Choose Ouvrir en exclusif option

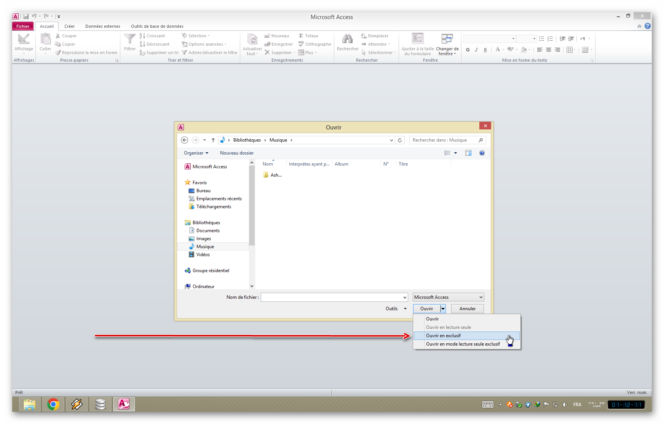[x=443, y=336]
